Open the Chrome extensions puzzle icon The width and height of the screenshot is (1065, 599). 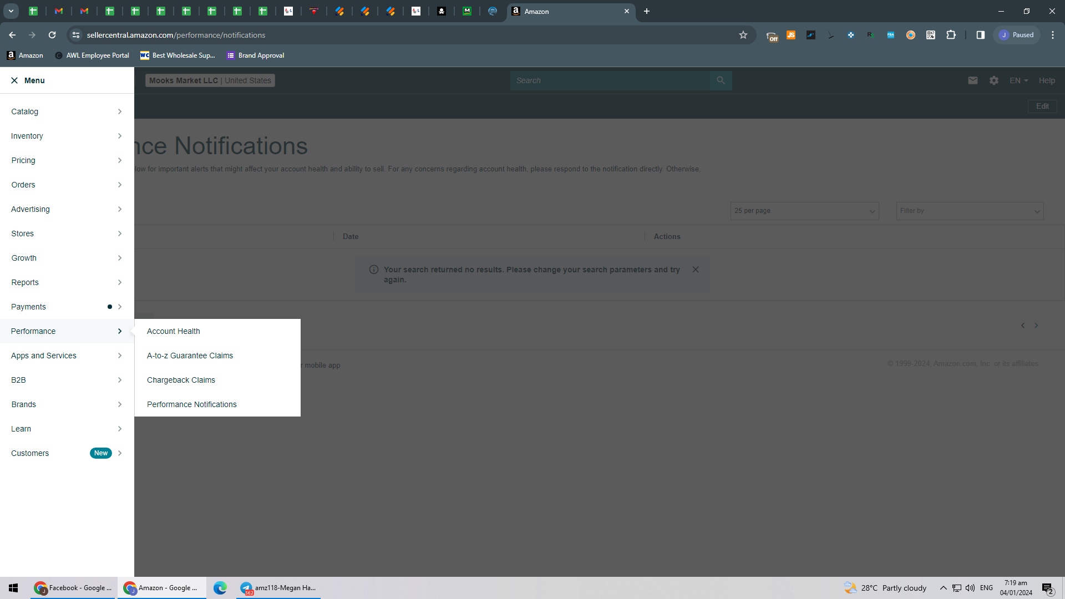[x=951, y=35]
